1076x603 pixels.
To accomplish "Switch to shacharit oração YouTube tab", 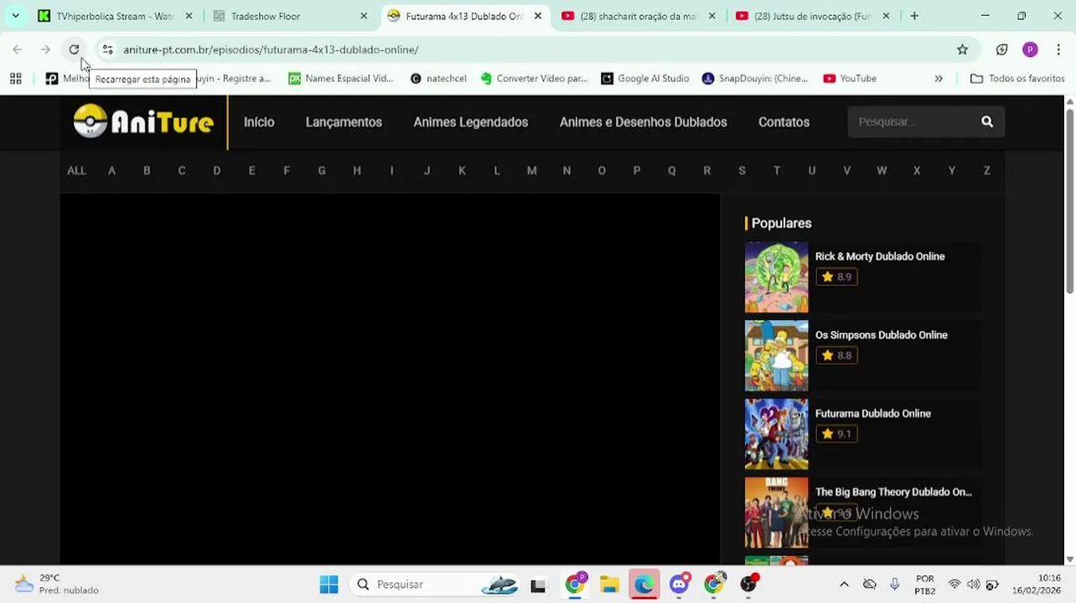I will [639, 16].
